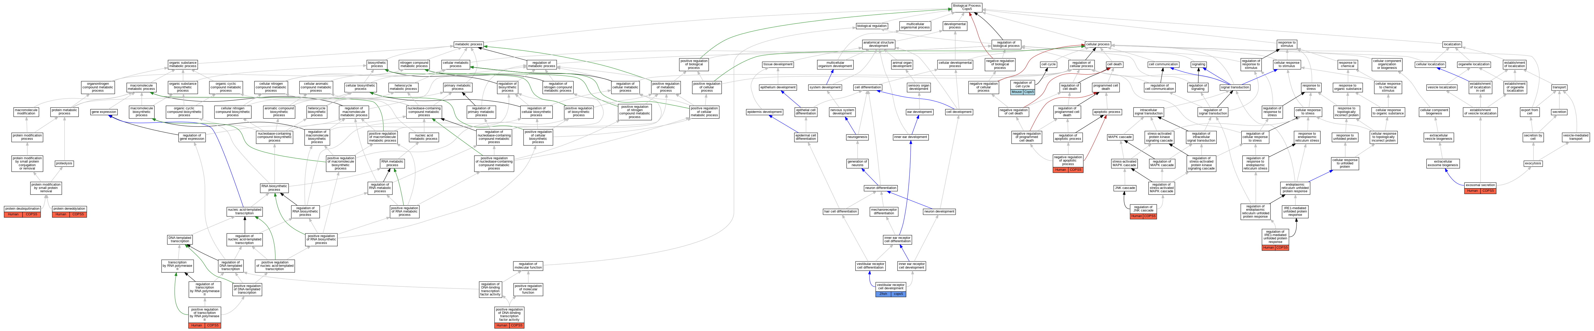This screenshot has height=331, width=1594.
Task: Click the 'hair cell differentiation' node
Action: [840, 212]
